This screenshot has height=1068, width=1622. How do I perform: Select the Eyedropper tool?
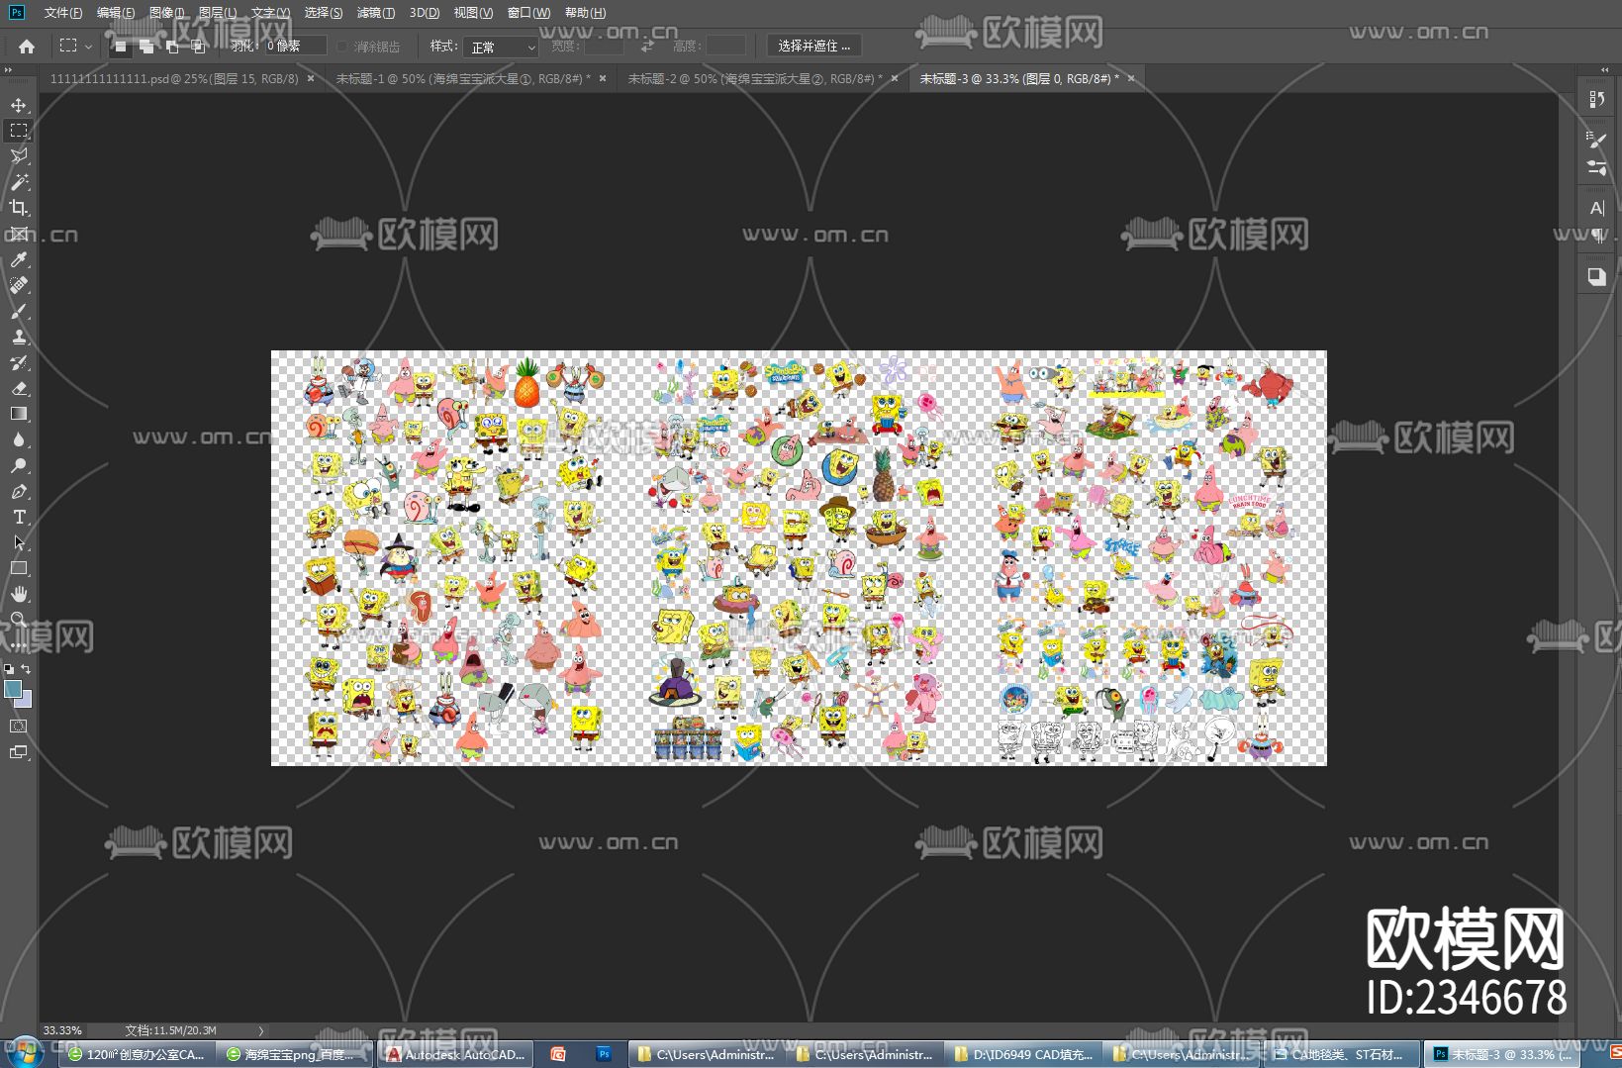click(x=19, y=259)
